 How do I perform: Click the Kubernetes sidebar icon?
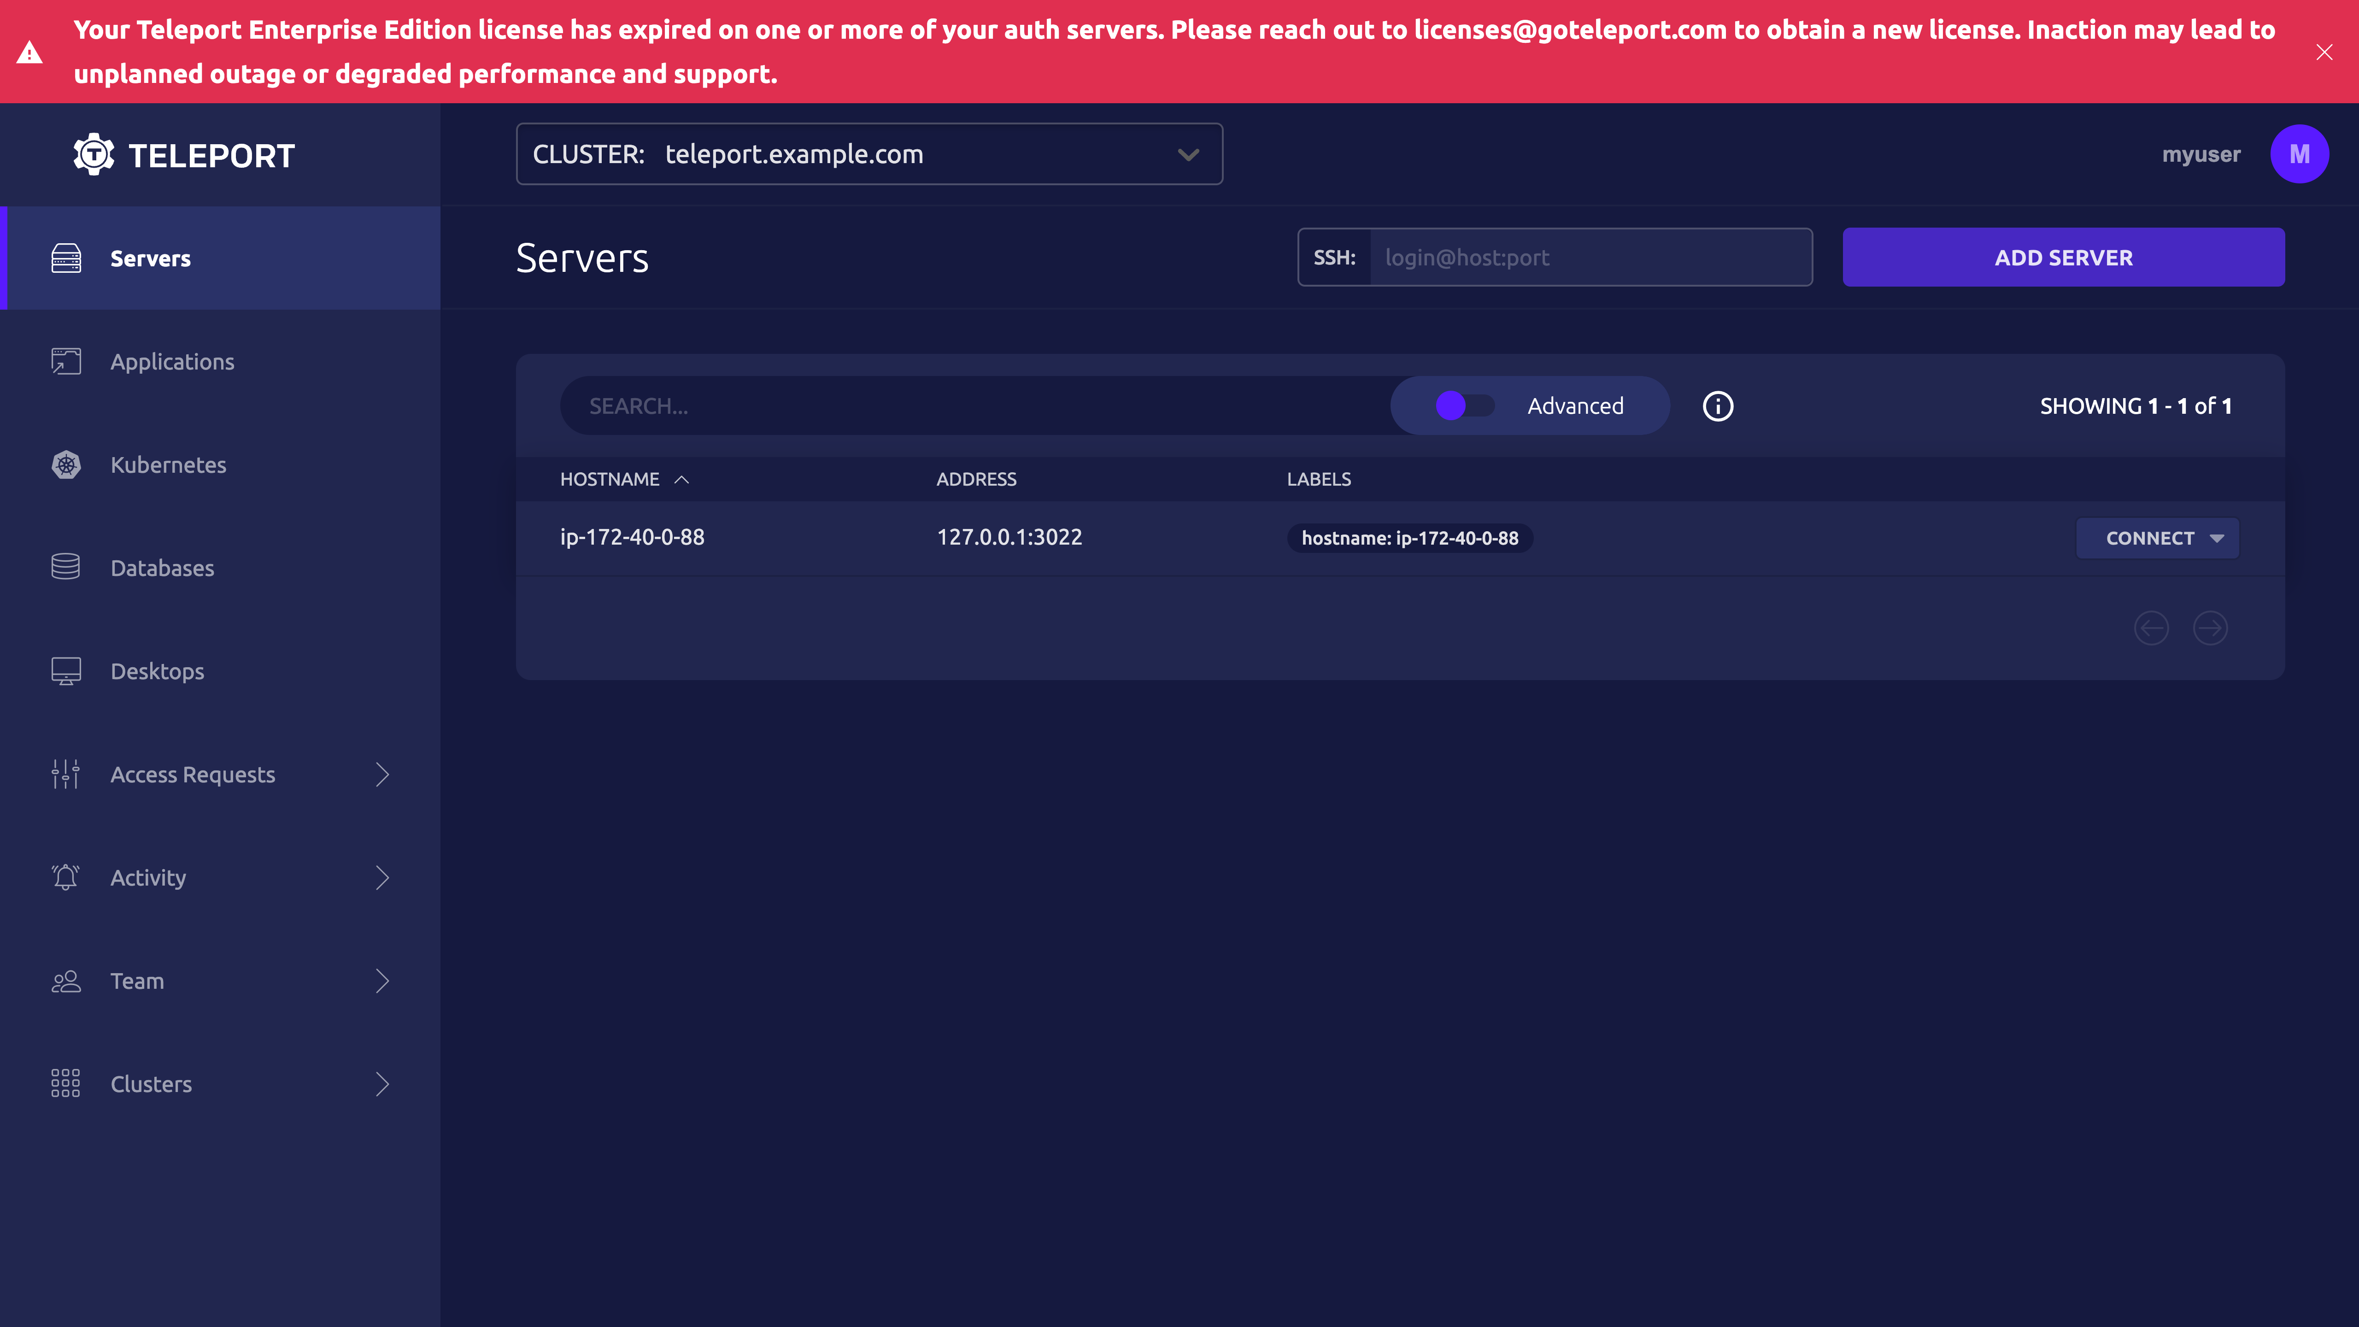(x=65, y=464)
